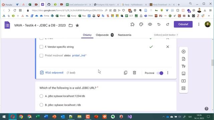
Task: Toggle the Povinné required switch
Action: coord(160,73)
